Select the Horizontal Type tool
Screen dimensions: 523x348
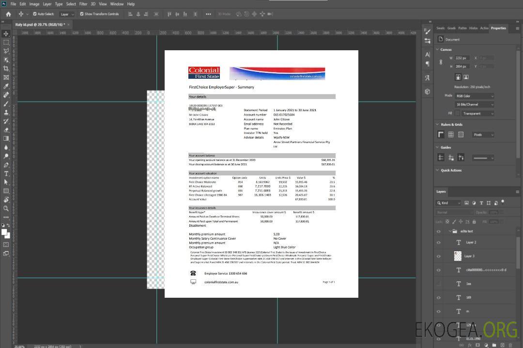pyautogui.click(x=6, y=174)
